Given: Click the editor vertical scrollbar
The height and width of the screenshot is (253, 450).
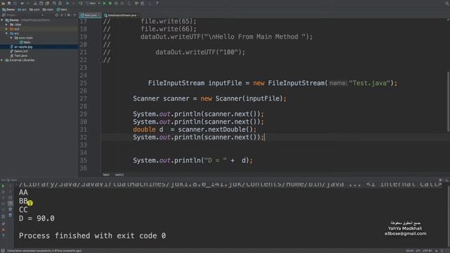Looking at the screenshot, I should coord(448,102).
